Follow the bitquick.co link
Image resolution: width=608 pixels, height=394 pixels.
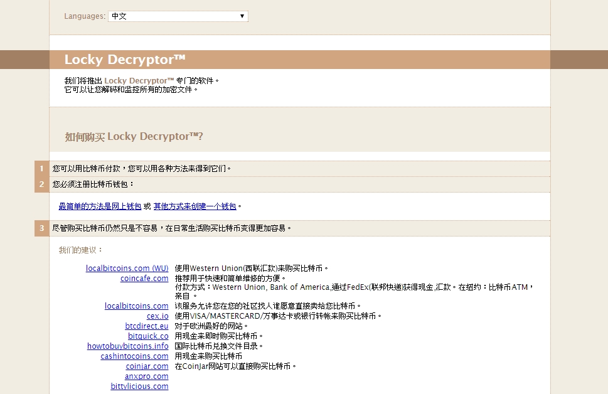148,336
